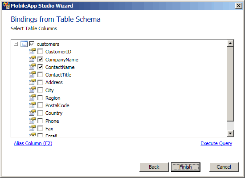Viewport: 245px width, 178px height.
Task: Click the customers table icon
Action: tap(24, 44)
